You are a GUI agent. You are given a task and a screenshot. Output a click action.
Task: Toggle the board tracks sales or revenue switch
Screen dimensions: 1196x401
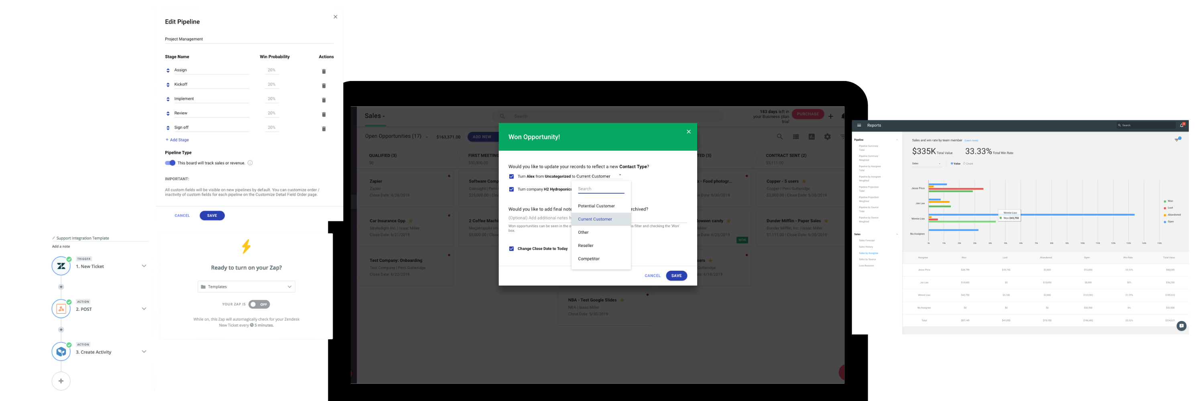[170, 163]
